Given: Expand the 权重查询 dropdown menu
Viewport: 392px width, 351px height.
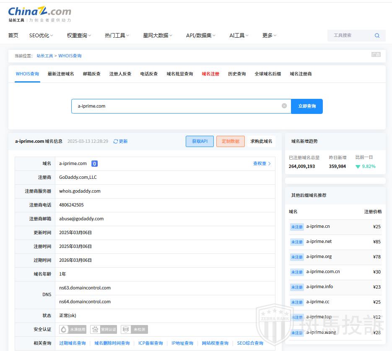Looking at the screenshot, I should (79, 36).
